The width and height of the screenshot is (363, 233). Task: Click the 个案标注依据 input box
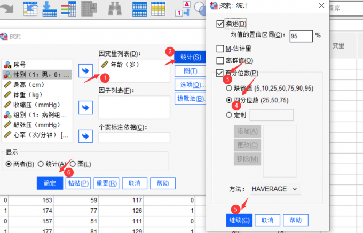[135, 138]
